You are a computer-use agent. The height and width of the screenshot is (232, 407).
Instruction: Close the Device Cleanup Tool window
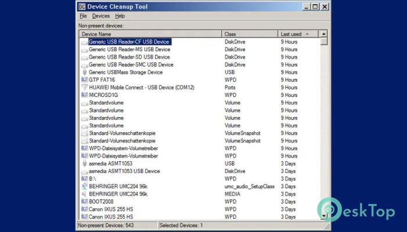[x=324, y=6]
